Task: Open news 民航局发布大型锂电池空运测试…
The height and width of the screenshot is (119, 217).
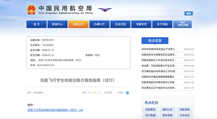Action: (159, 55)
